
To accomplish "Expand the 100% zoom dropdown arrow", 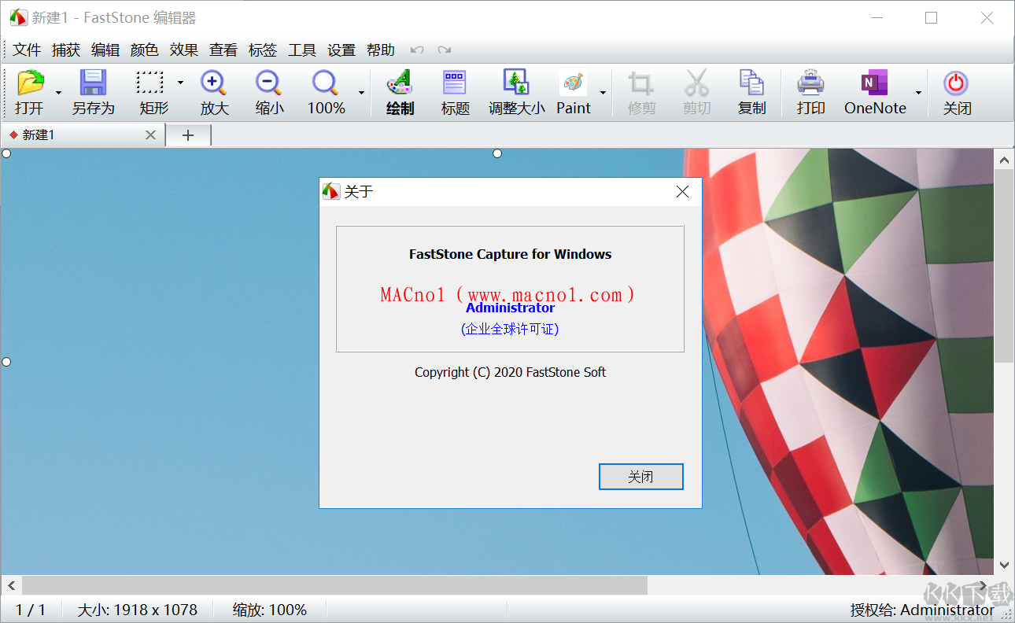I will click(361, 93).
